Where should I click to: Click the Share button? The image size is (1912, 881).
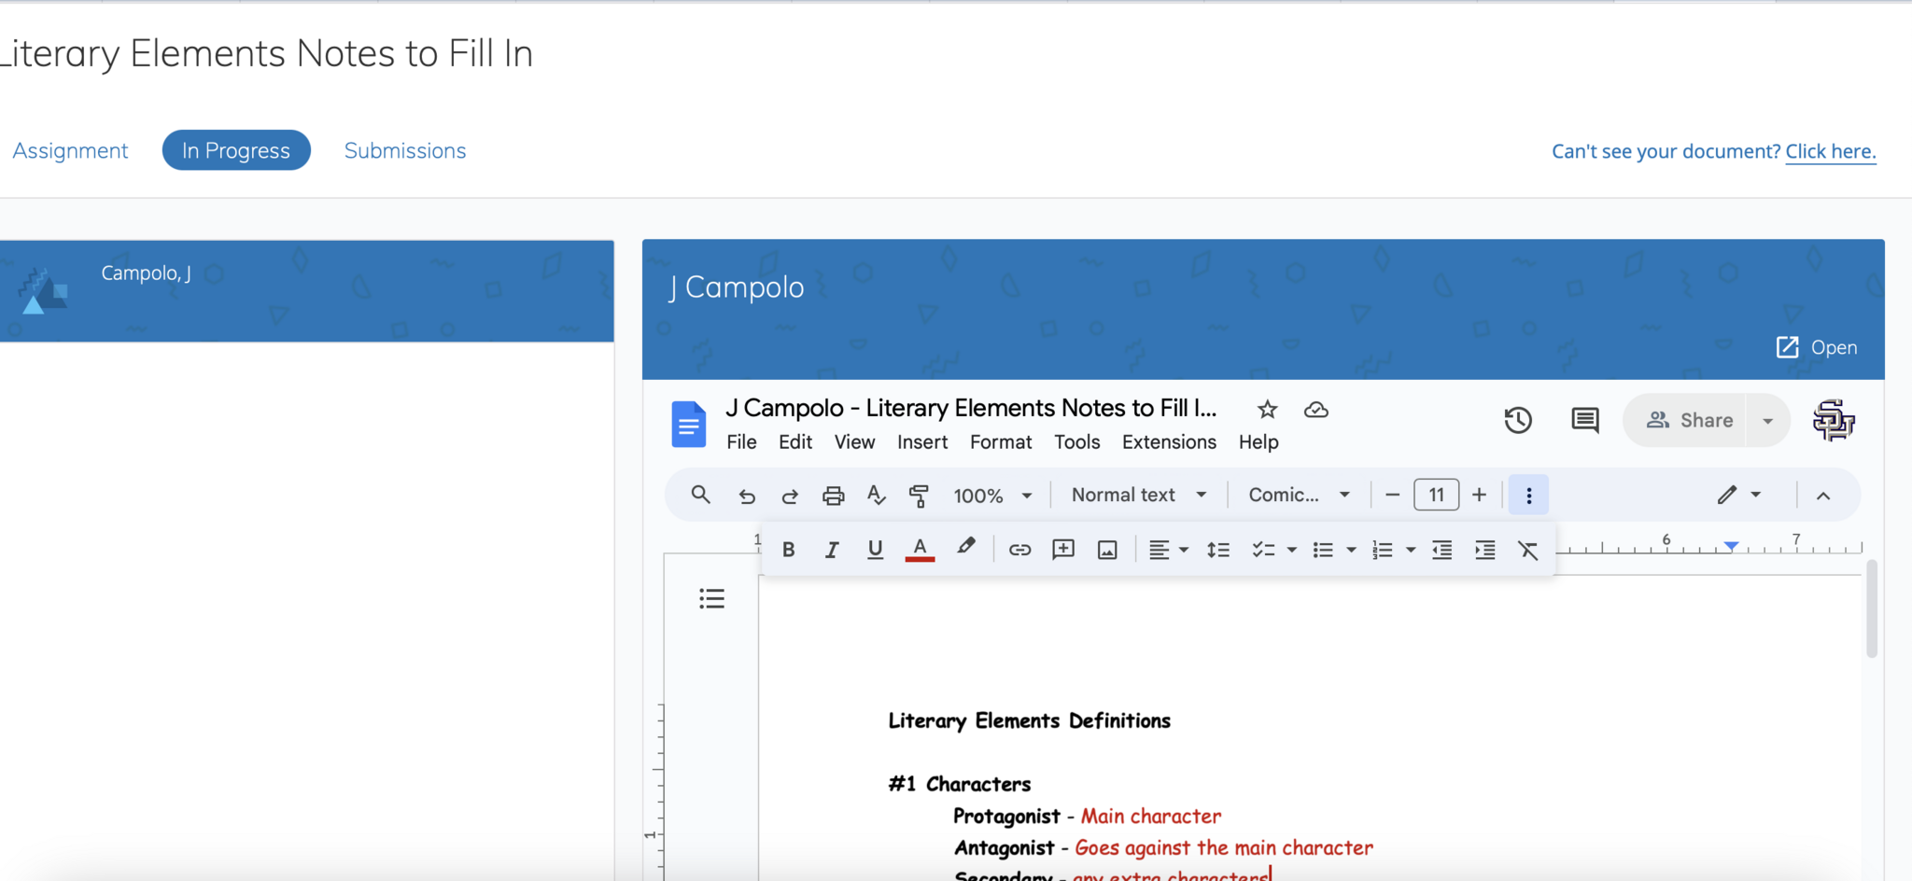(1691, 421)
